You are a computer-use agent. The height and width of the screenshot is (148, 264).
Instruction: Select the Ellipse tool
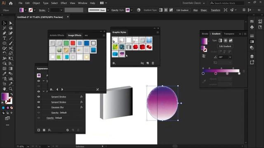5,43
